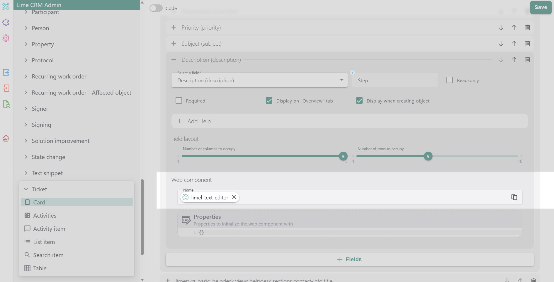This screenshot has height=282, width=554.
Task: Select Activities under Ticket
Action: coord(45,216)
